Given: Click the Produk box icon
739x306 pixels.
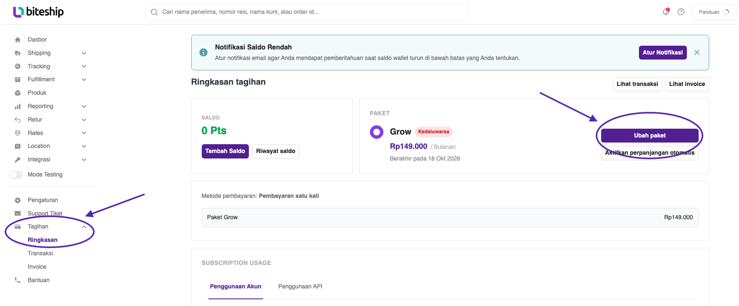Looking at the screenshot, I should click(18, 93).
